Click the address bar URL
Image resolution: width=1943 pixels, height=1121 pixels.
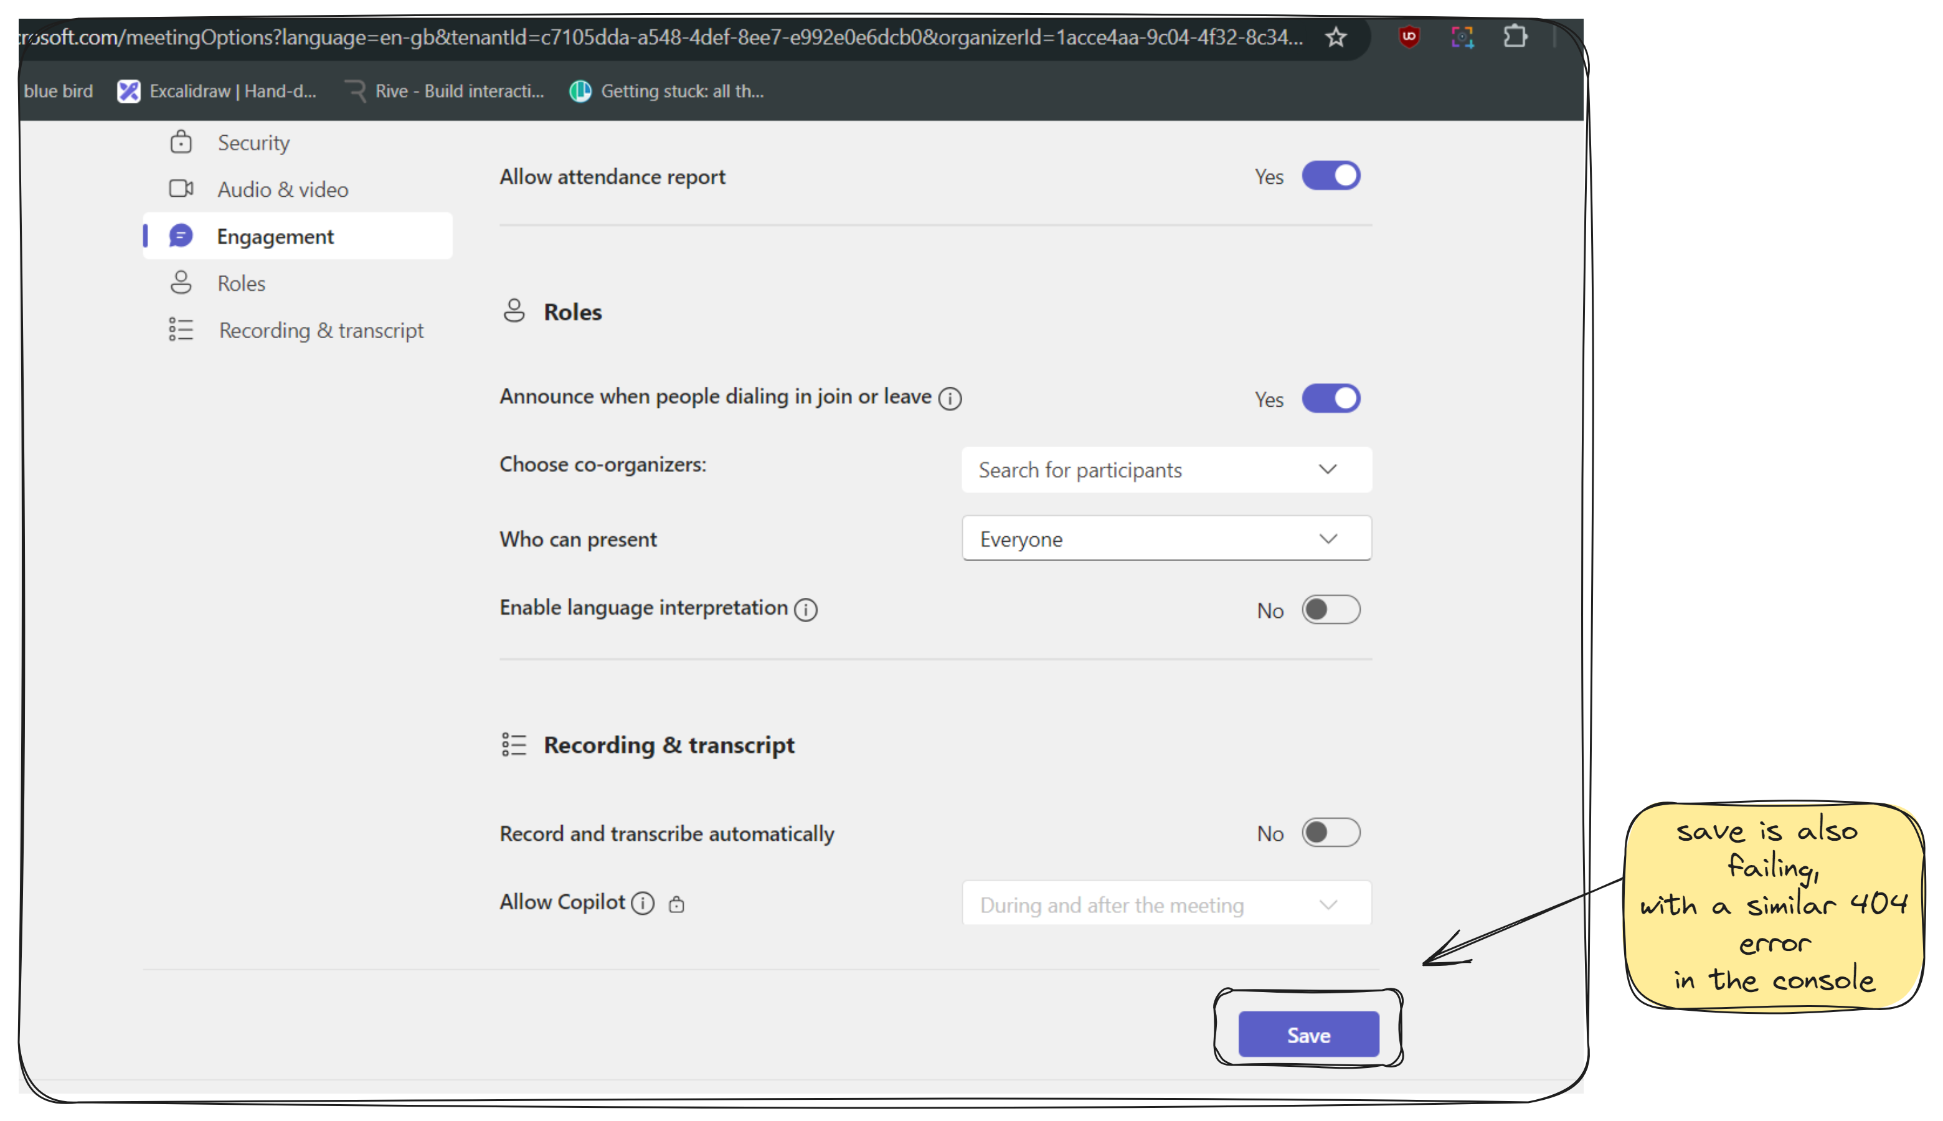point(662,37)
